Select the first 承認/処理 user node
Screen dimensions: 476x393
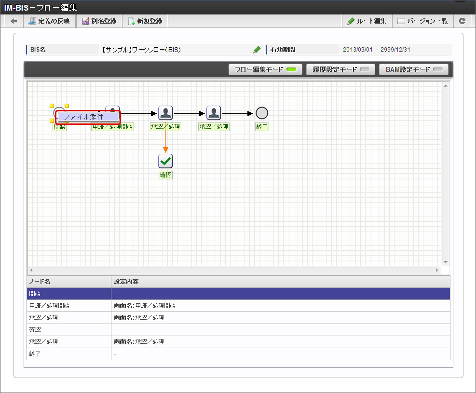pyautogui.click(x=165, y=113)
